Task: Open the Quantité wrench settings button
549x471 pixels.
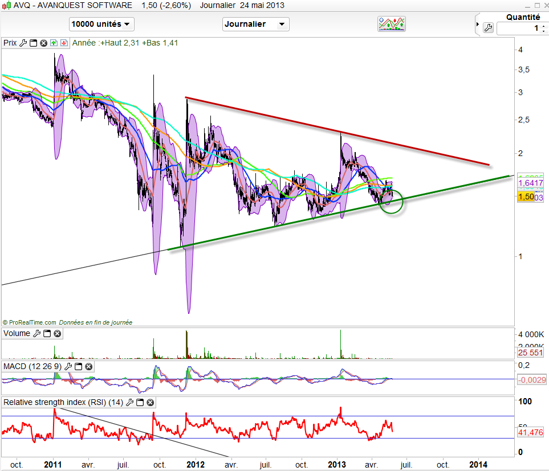Action: click(488, 27)
